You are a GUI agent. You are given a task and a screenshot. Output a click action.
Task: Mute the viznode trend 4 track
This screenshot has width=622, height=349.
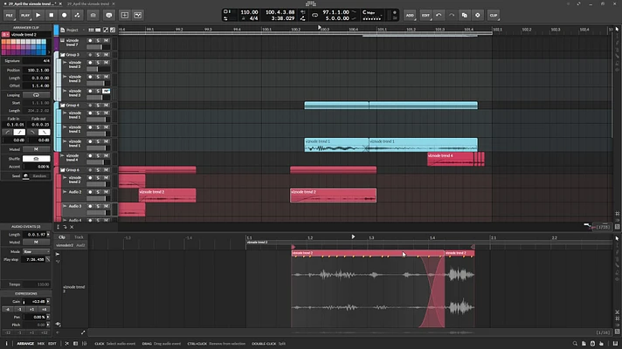click(106, 155)
